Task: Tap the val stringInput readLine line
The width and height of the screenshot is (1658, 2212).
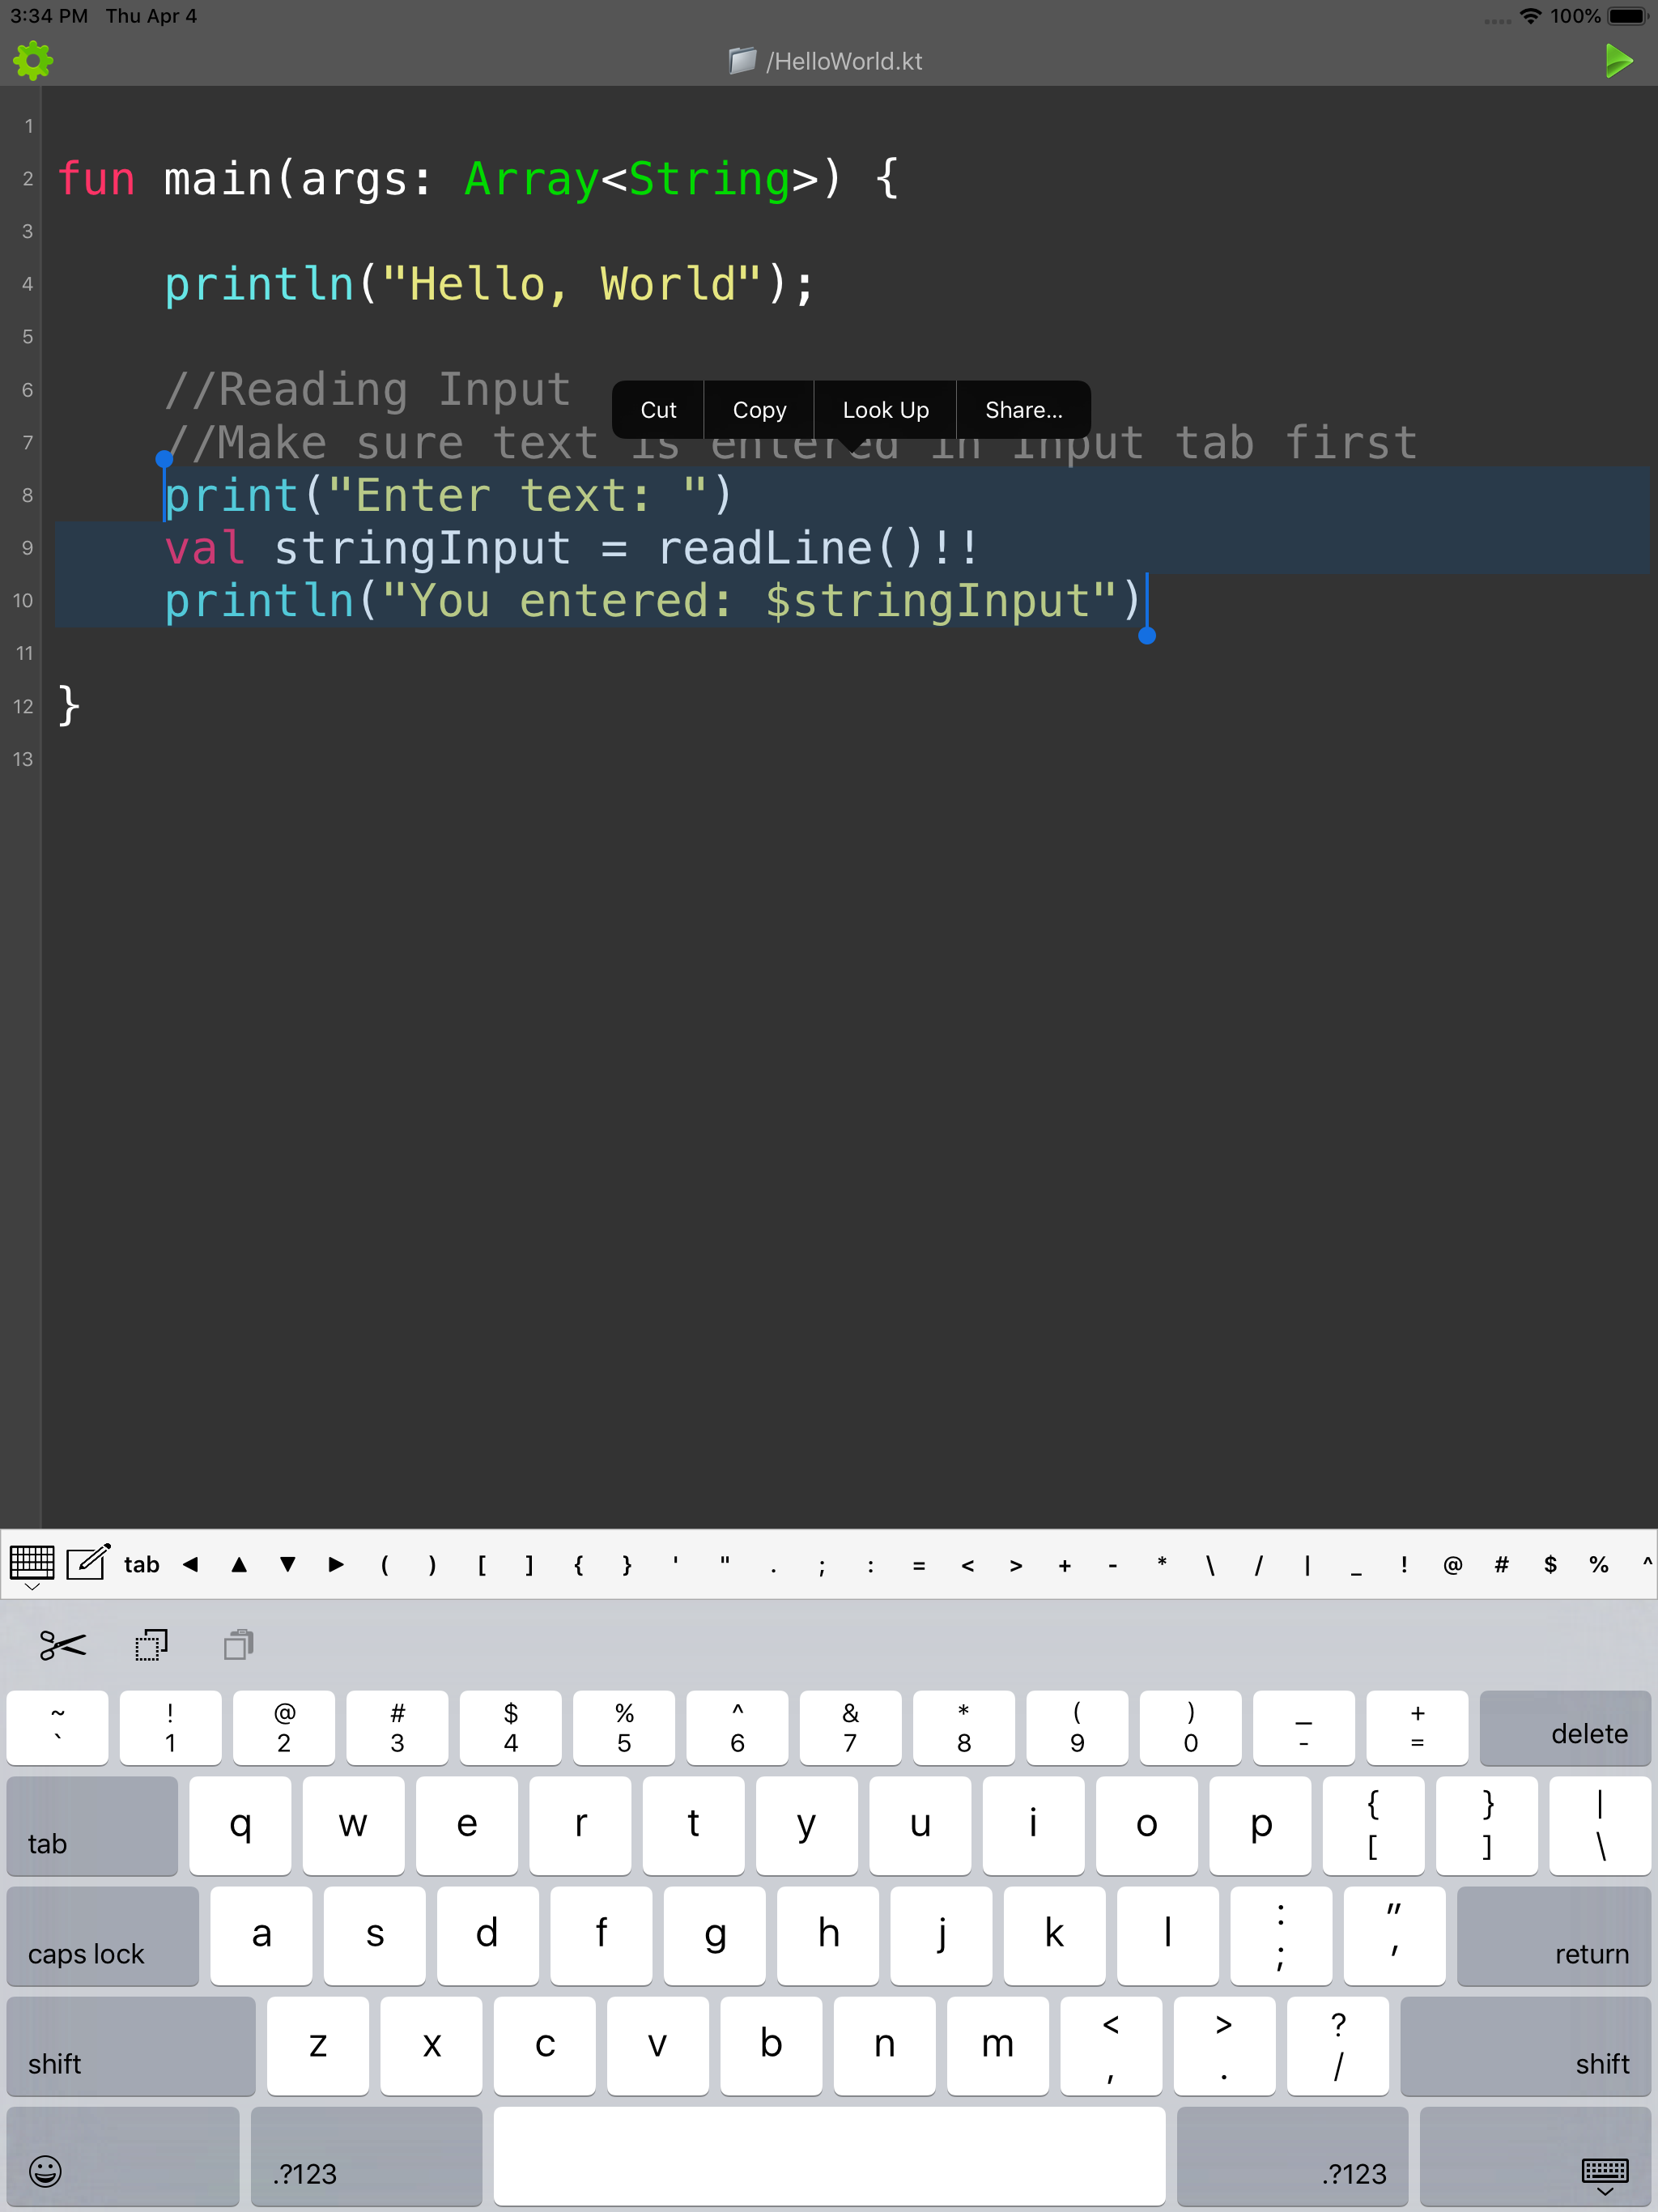Action: point(571,548)
